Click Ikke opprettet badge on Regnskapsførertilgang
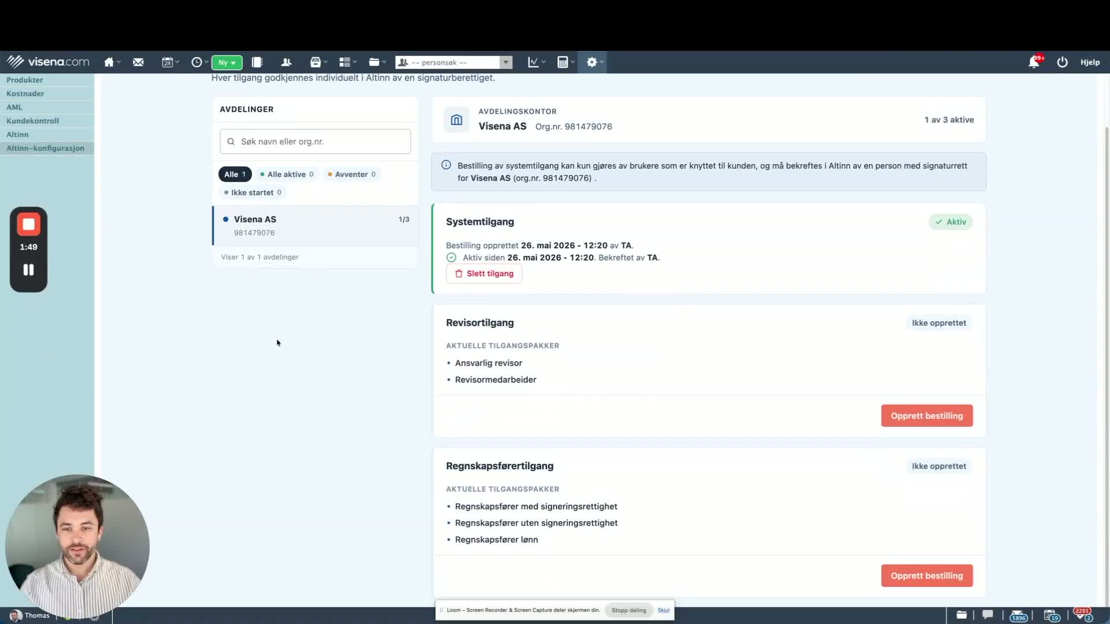This screenshot has width=1110, height=624. [939, 466]
